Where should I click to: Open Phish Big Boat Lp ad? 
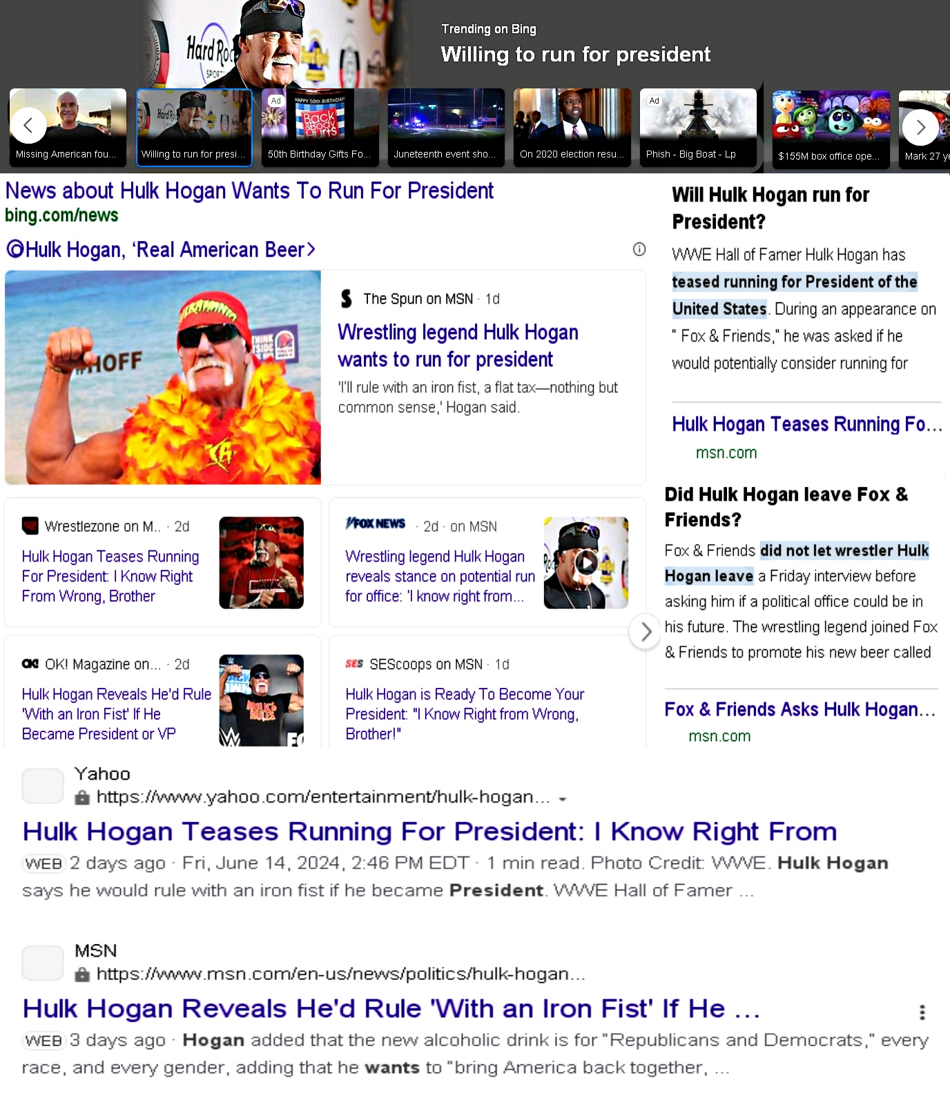698,127
